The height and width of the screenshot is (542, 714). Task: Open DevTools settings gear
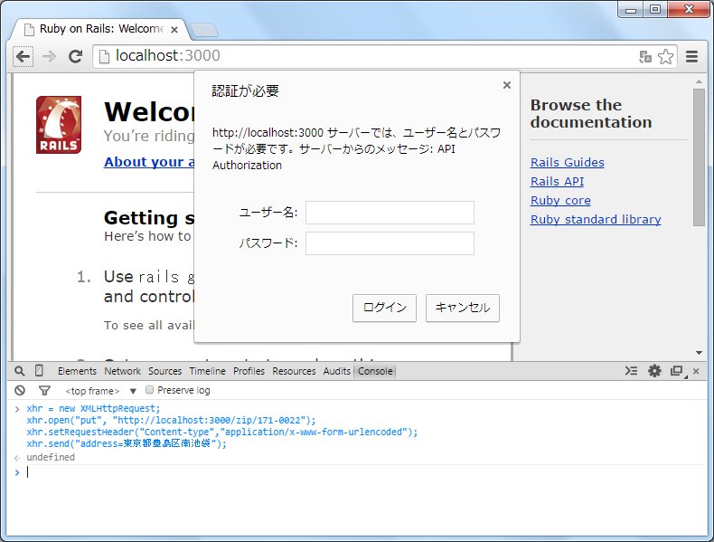click(x=654, y=371)
